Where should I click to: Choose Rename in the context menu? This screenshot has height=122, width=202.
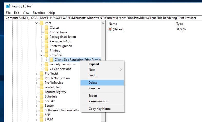[102, 88]
